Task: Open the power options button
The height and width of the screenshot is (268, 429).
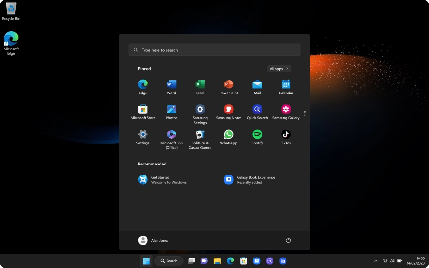Action: tap(288, 240)
